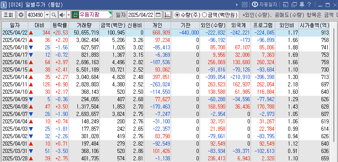Click the 거래량 column header

[84, 25]
